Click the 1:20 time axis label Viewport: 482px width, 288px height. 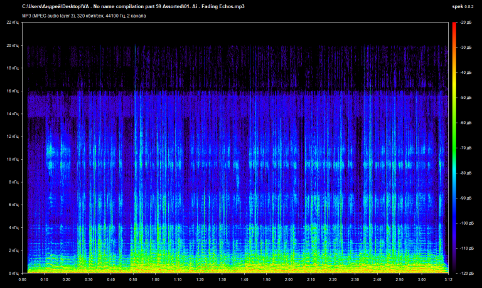[200, 280]
